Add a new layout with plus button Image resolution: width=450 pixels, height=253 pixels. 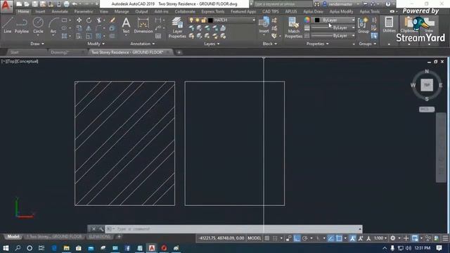tap(119, 237)
